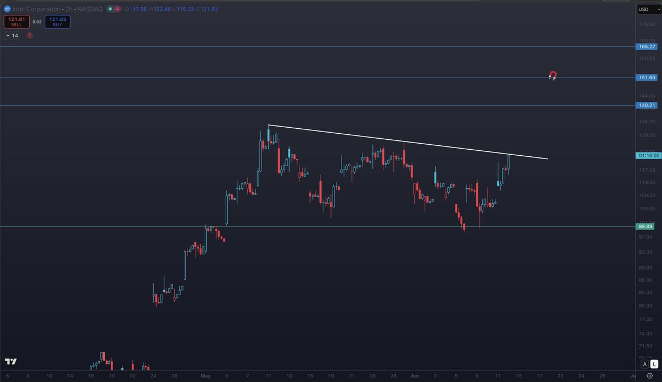662x382 pixels.
Task: Click the 129.00 price axis label
Action: [647, 135]
